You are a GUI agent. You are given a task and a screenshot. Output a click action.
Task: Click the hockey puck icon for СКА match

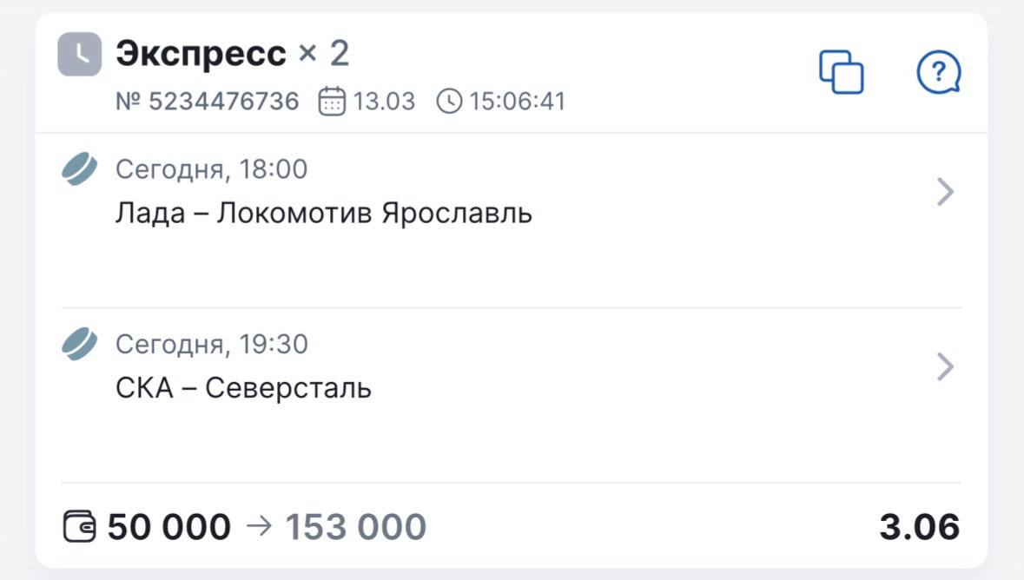point(80,345)
